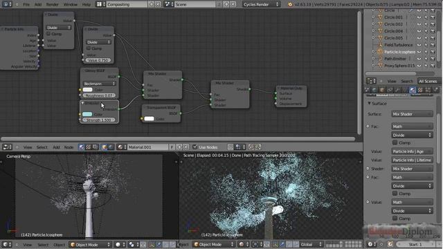This screenshot has height=249, width=443.
Task: Toggle Path.Emitter render camera icon
Action: (x=433, y=59)
